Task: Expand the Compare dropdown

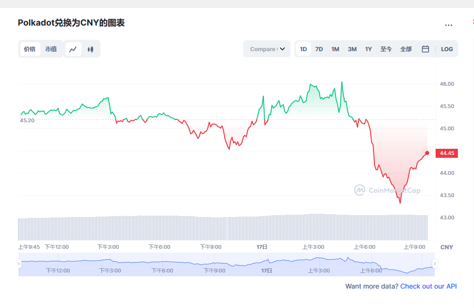Action: [267, 49]
